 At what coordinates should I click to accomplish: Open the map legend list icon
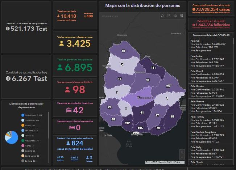click(169, 16)
